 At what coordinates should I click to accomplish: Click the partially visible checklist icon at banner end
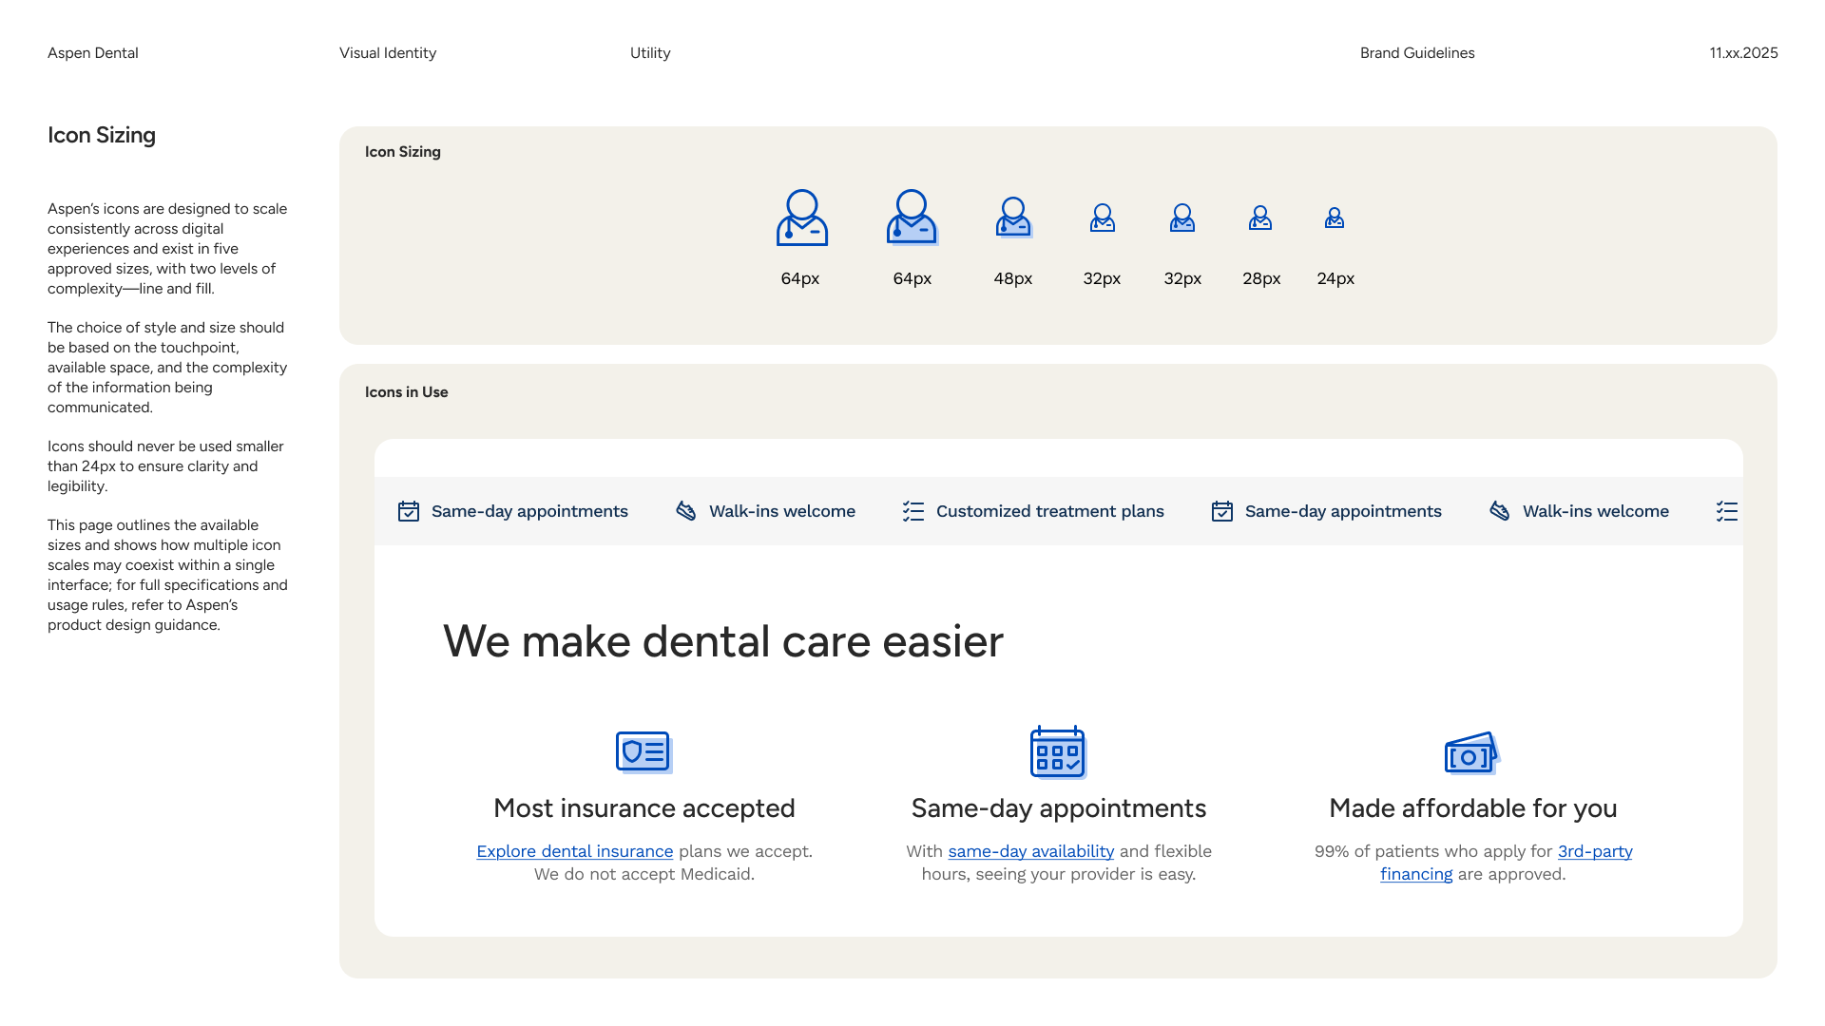(x=1726, y=511)
